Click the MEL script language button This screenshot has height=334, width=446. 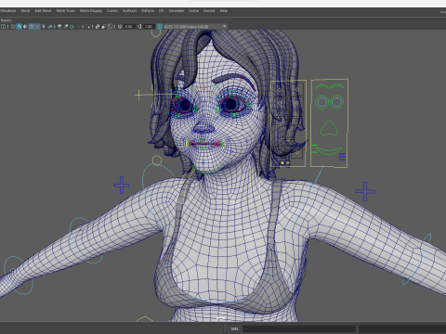[234, 328]
